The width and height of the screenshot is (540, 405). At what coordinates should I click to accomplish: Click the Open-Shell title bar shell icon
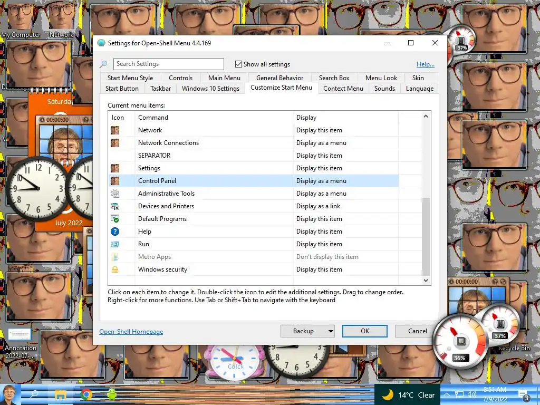point(101,43)
